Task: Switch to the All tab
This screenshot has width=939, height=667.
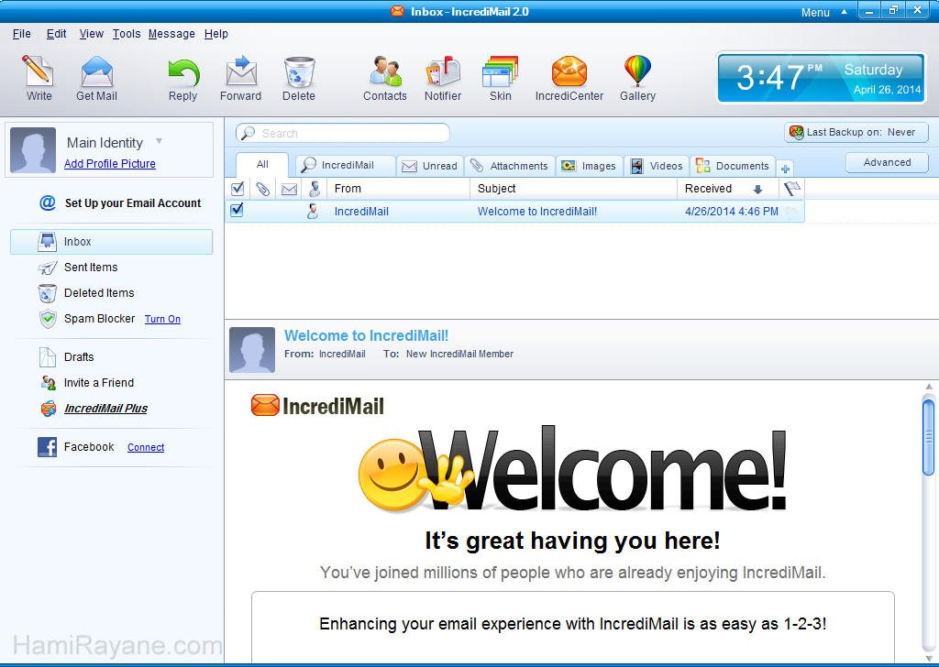Action: point(262,165)
